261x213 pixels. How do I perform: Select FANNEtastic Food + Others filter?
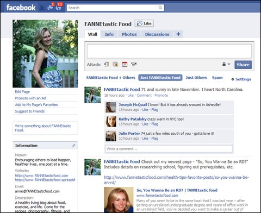110,78
